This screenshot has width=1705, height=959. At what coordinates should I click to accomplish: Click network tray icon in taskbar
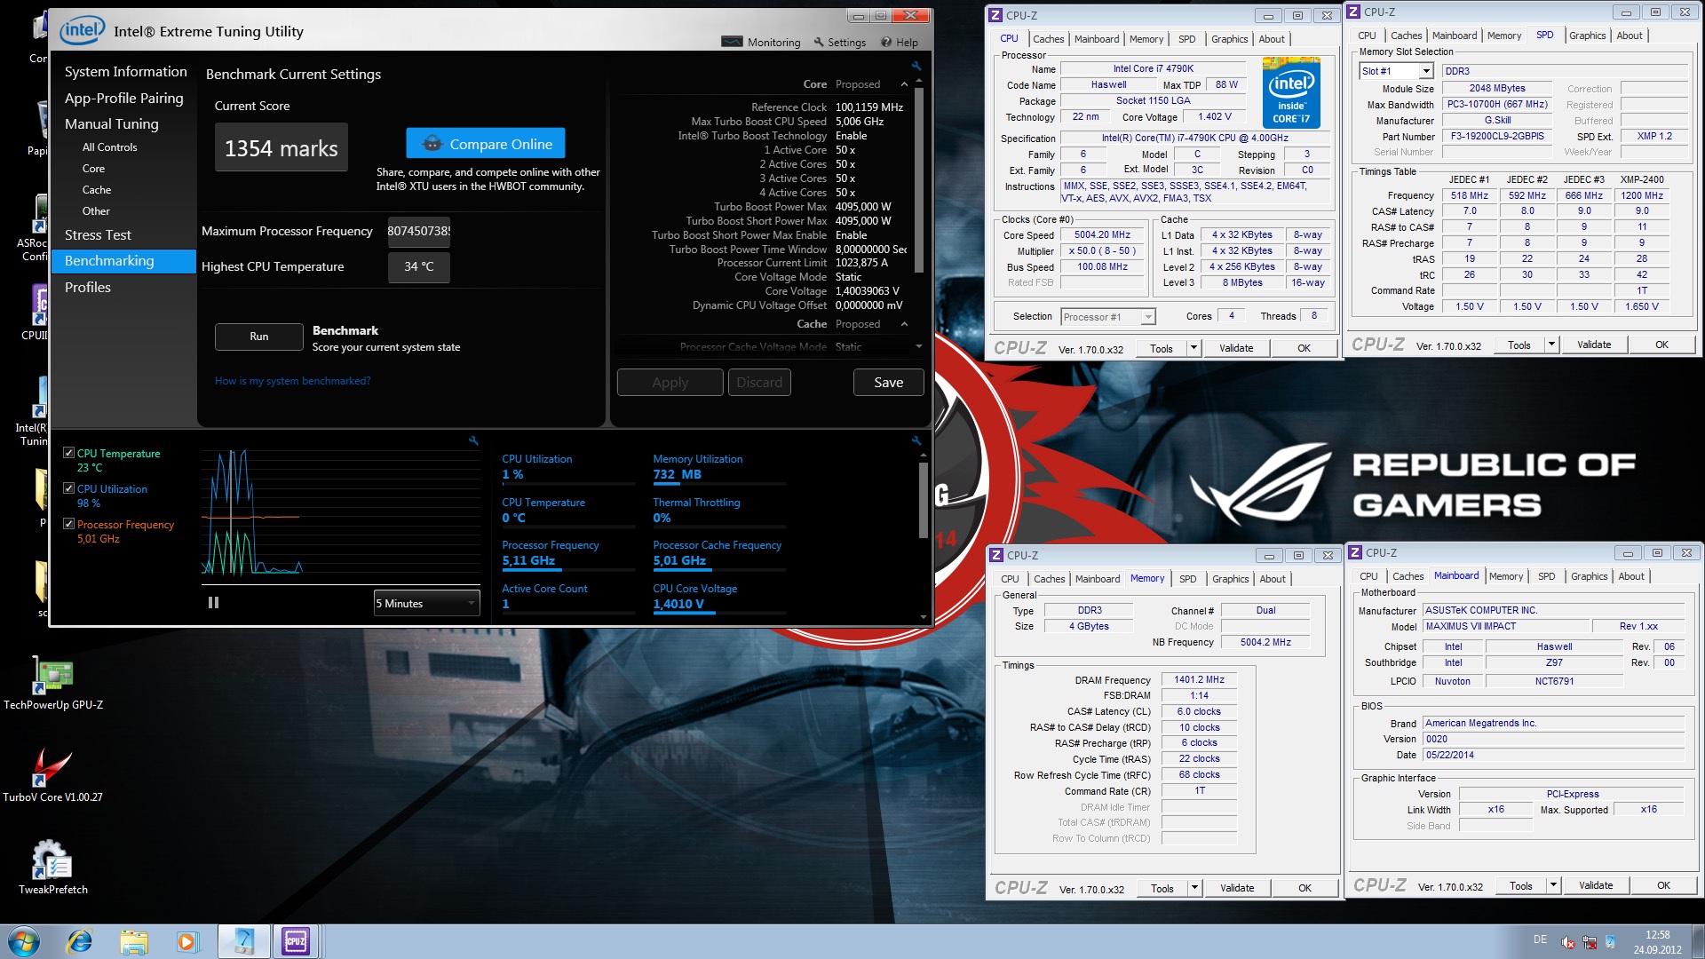coord(1590,941)
